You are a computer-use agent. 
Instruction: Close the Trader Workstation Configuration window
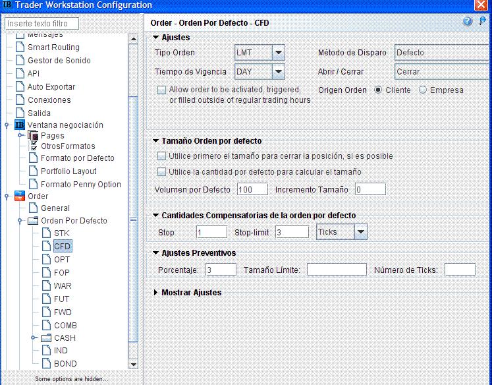tap(481, 5)
